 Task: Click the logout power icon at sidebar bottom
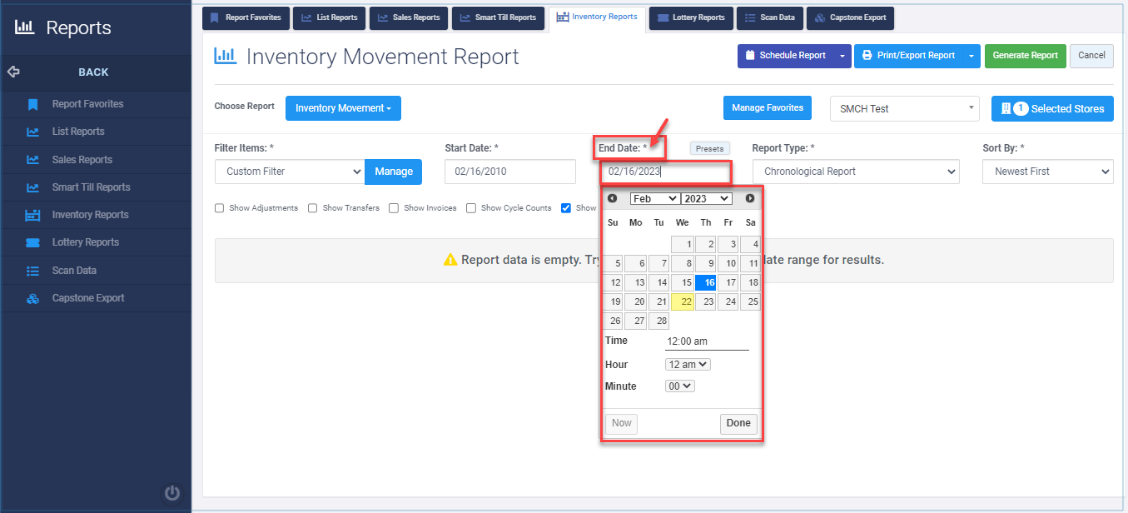pos(171,493)
